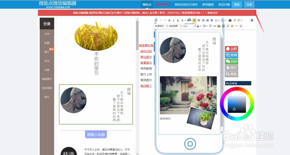Open 微信素材库 in top navigation

[163, 4]
